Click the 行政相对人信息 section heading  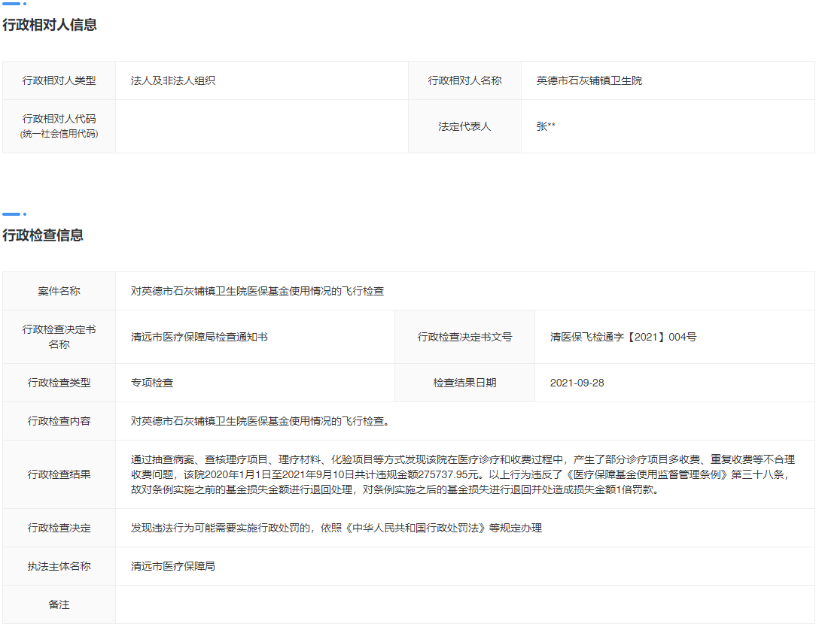[50, 25]
